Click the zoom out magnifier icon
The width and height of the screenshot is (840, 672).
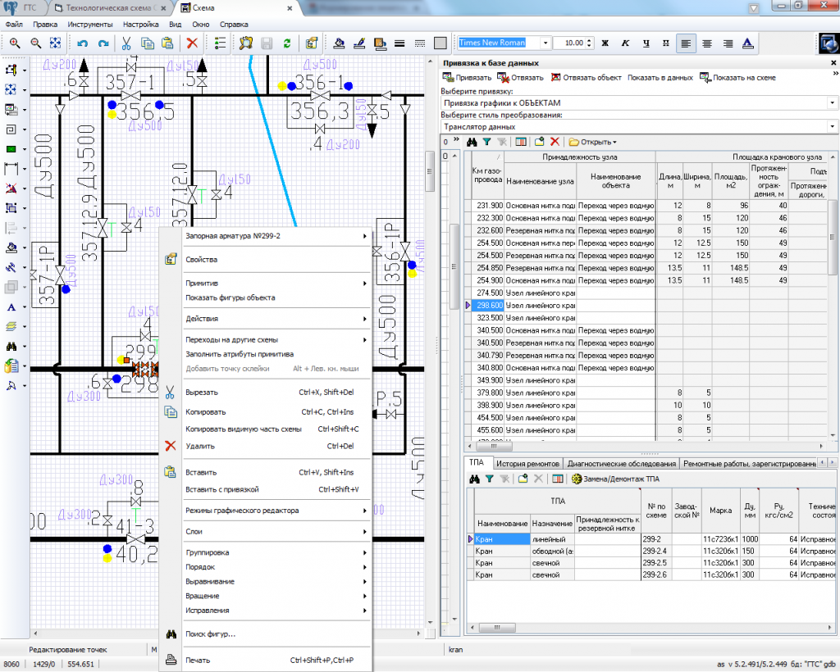click(35, 43)
